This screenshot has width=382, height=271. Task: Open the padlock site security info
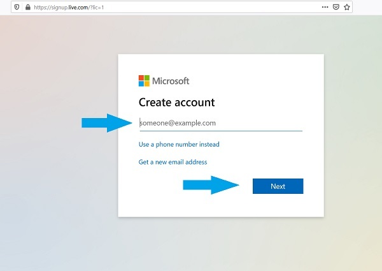pos(28,7)
